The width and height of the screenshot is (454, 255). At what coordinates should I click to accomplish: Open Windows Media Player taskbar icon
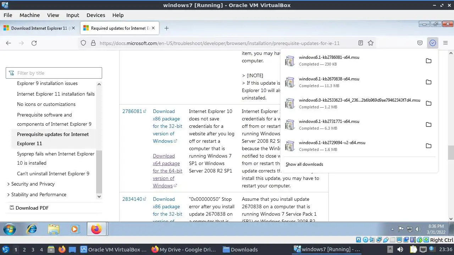(74, 229)
